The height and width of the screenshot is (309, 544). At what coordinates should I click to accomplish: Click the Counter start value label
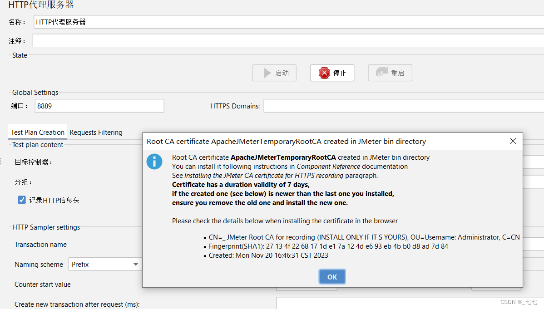tap(43, 284)
